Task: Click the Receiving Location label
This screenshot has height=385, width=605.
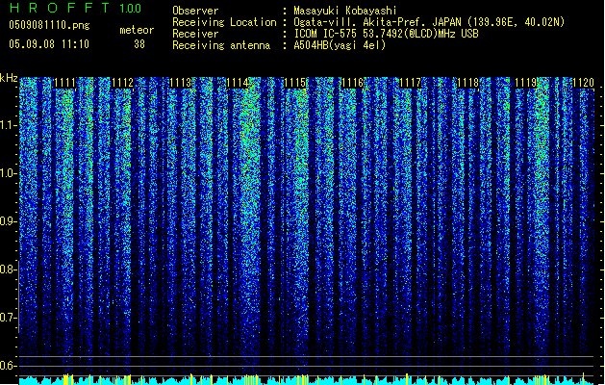Action: click(x=224, y=22)
